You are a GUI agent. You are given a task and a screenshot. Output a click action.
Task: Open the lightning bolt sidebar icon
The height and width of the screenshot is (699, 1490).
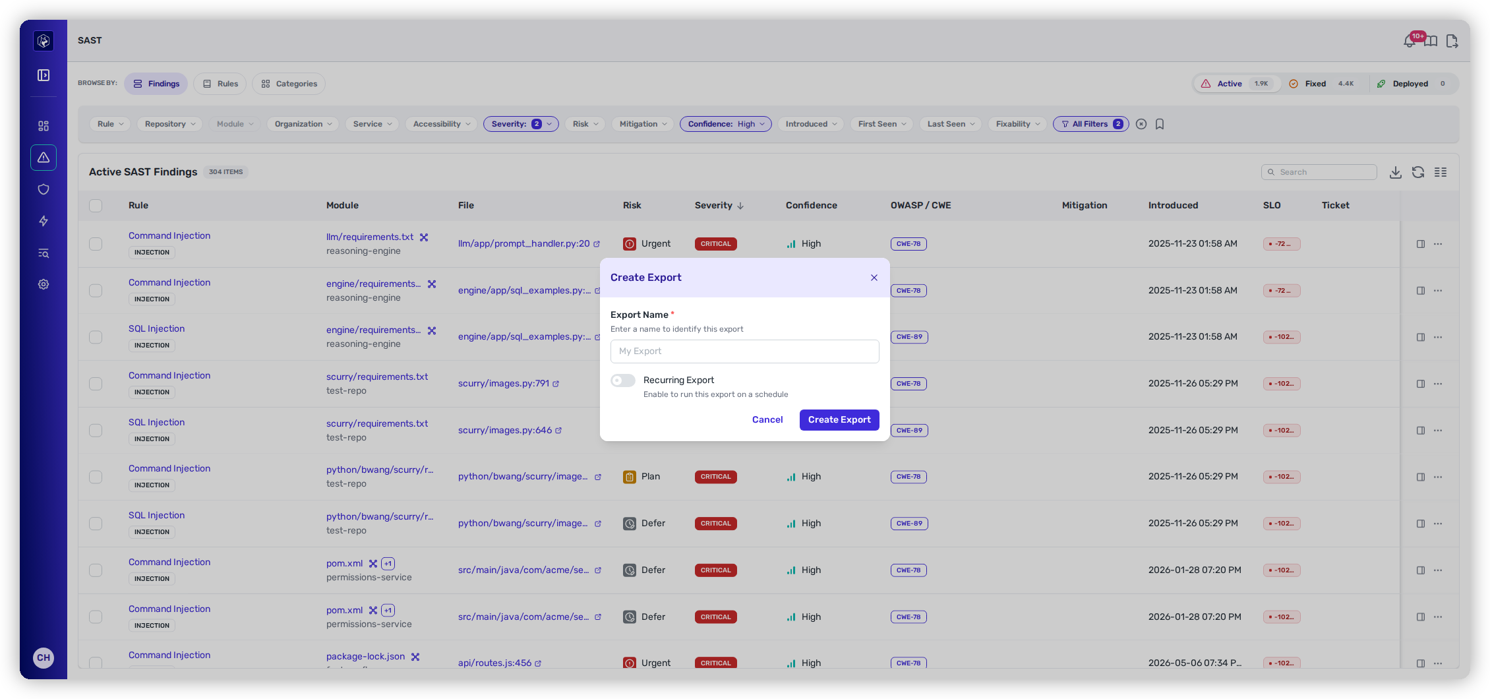[x=44, y=221]
